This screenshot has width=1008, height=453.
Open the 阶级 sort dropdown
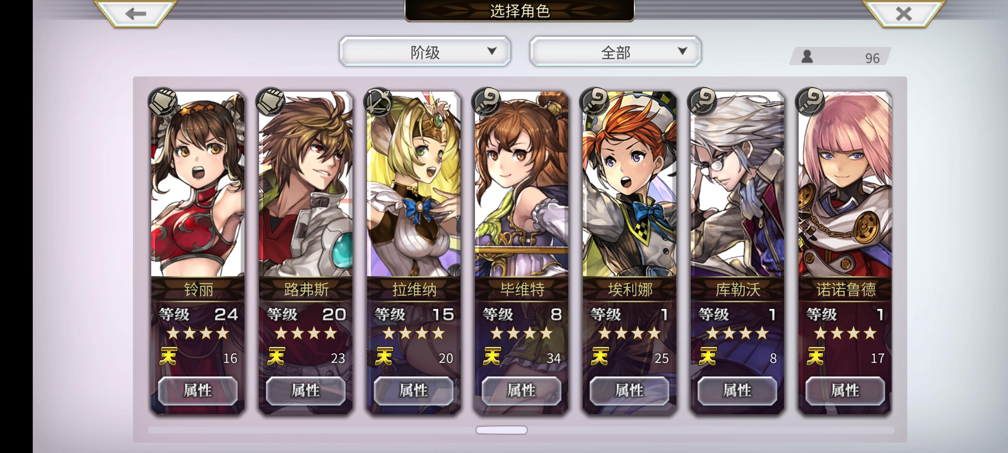(x=425, y=52)
